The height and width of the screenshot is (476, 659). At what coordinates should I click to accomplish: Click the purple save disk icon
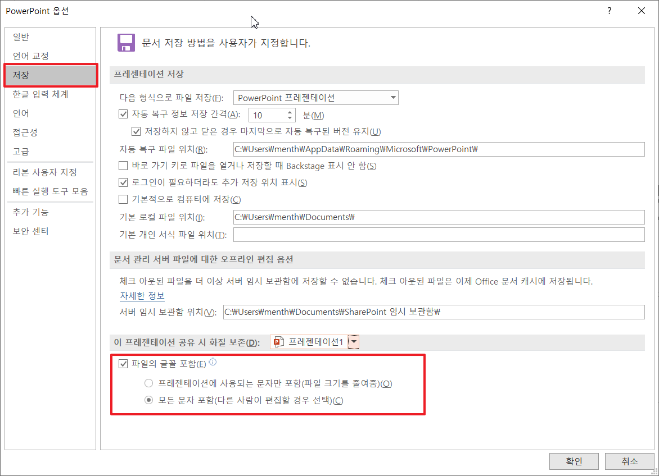[126, 43]
